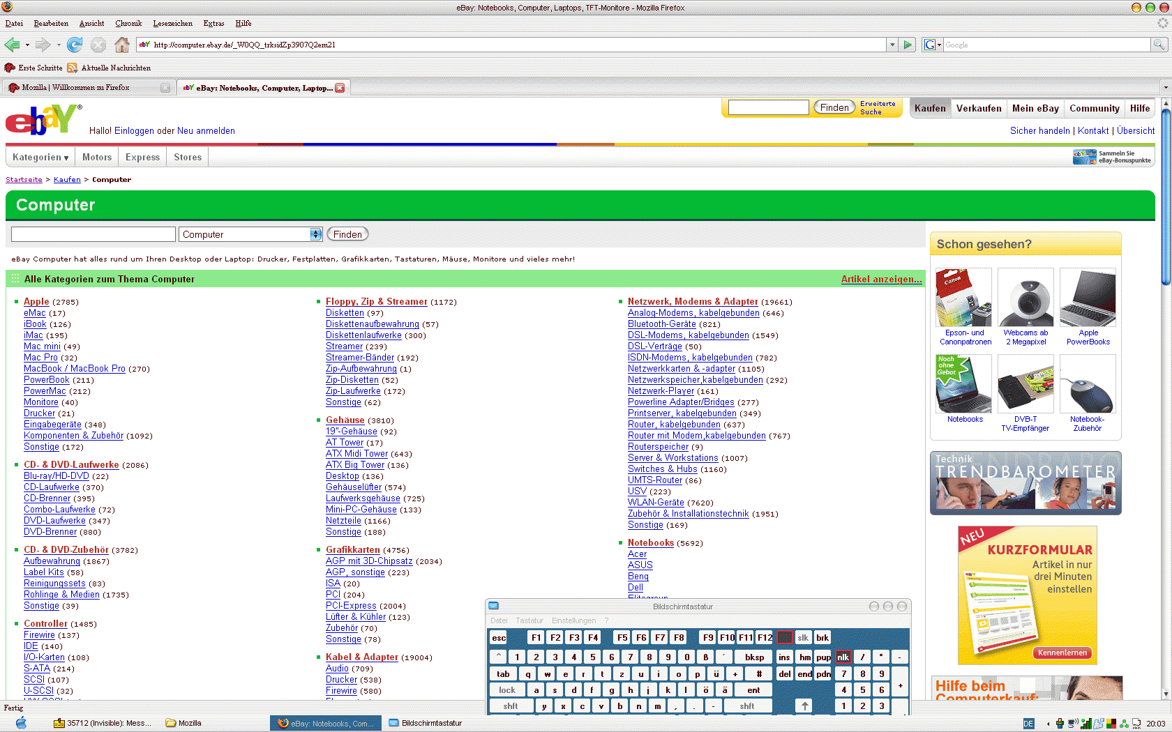Click Finden button below Computer header
Viewport: 1172px width, 732px height.
(347, 234)
